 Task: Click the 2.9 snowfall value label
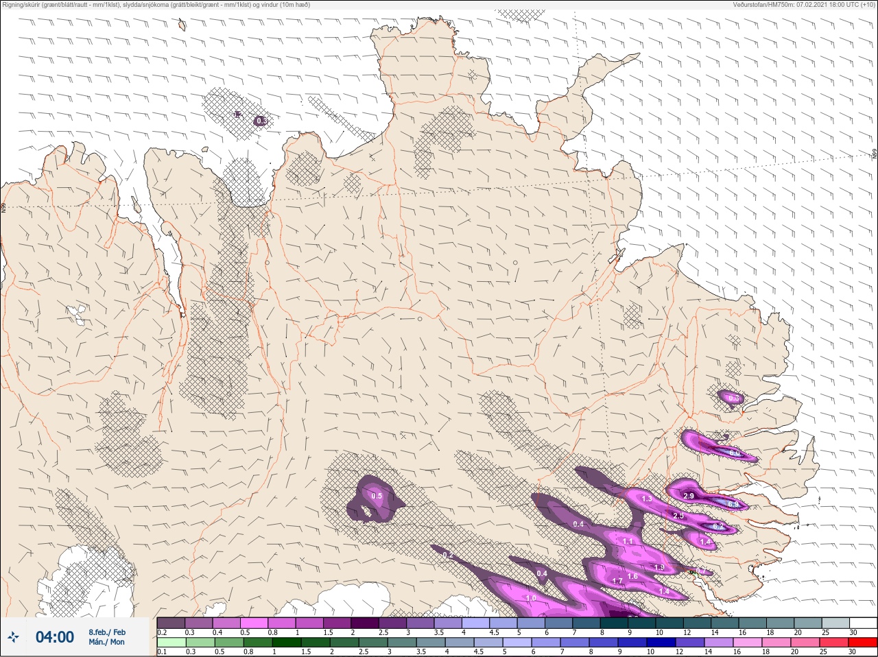(x=689, y=496)
